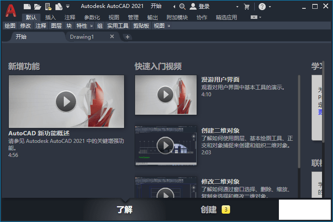Click the user sign-in icon
This screenshot has height=222, width=333.
coord(193,6)
